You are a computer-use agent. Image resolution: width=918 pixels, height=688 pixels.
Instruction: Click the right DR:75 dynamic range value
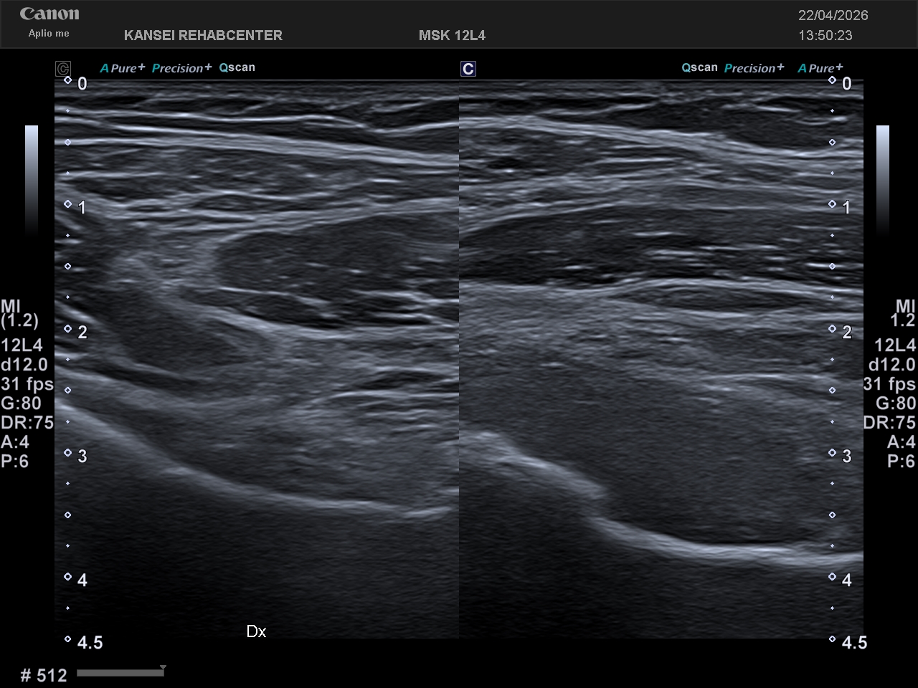coord(889,422)
